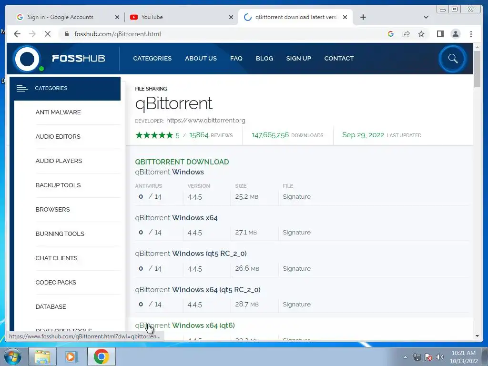Click the FossHub circular logo

tap(27, 59)
